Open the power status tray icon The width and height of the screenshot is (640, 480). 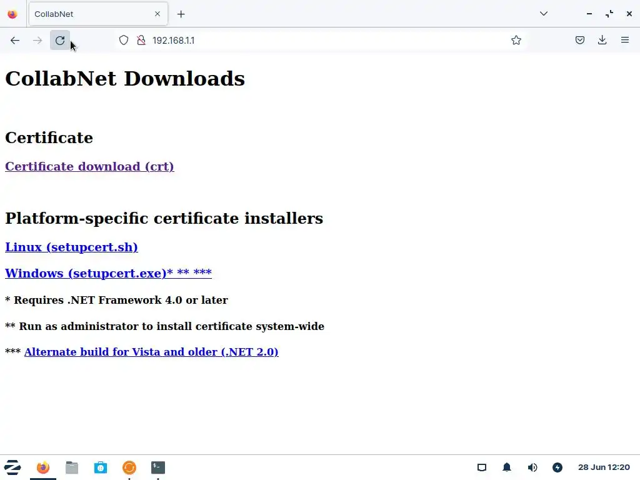557,467
